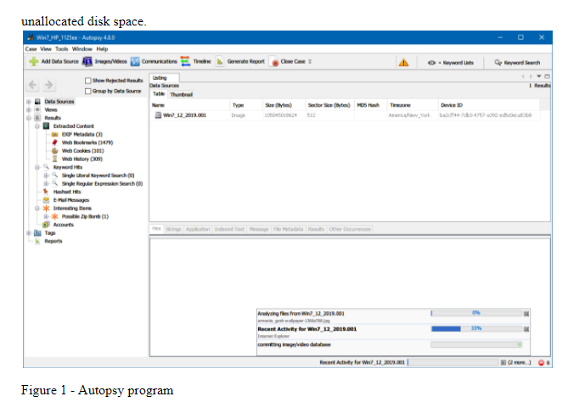
Task: Cancel the Analyzing files progress task
Action: point(526,313)
